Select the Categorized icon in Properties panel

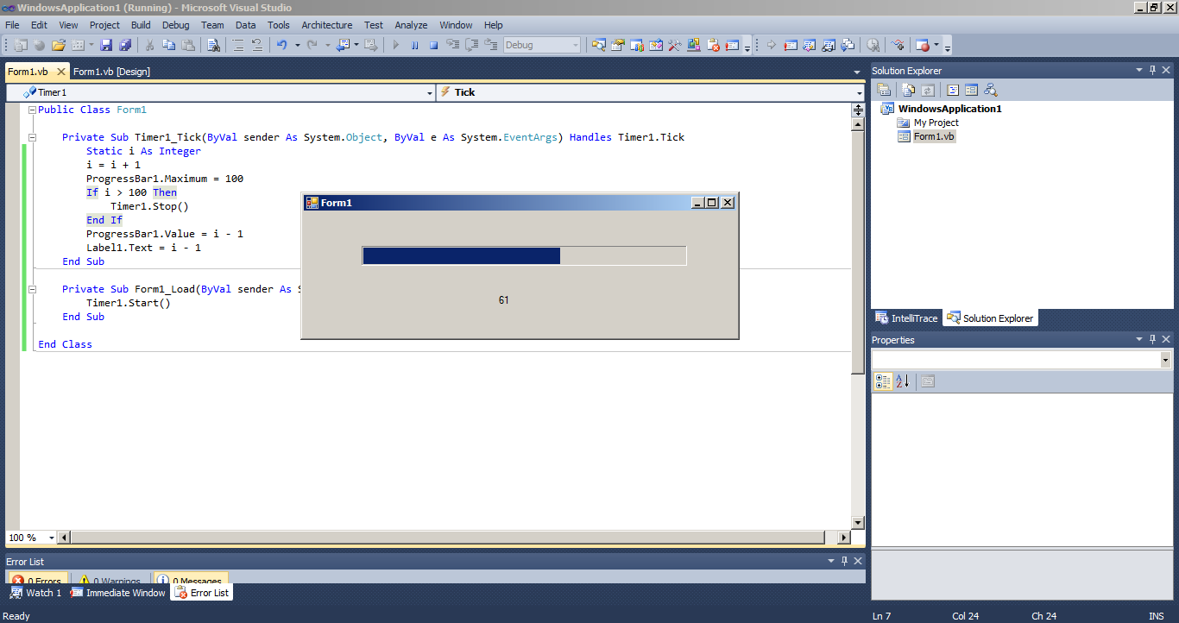(882, 381)
